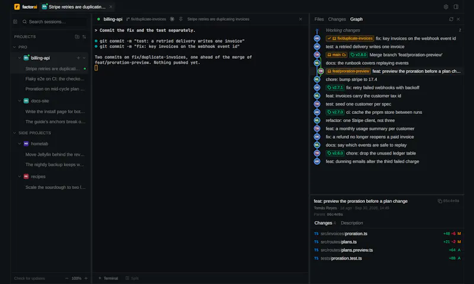Click the homelab project icon
474x284 pixels.
(26, 143)
